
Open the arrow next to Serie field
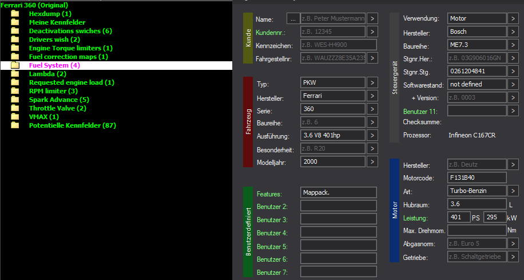(372, 109)
